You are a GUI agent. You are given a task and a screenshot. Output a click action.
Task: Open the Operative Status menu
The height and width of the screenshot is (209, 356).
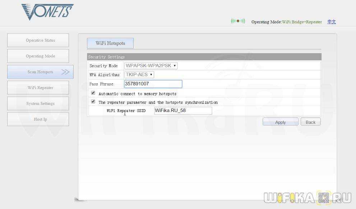[38, 40]
